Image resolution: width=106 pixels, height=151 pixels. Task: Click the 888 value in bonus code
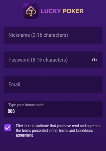point(11,111)
